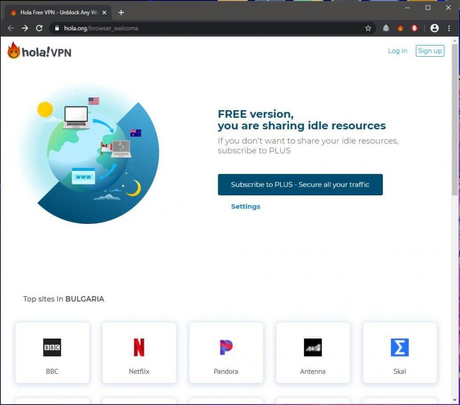Screen dimensions: 460x405
Task: Go forward with the browser arrow
Action: [x=25, y=28]
